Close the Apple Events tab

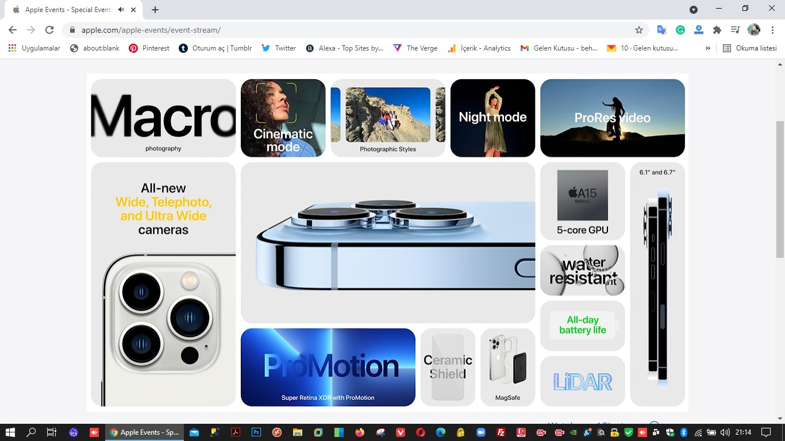(x=134, y=10)
